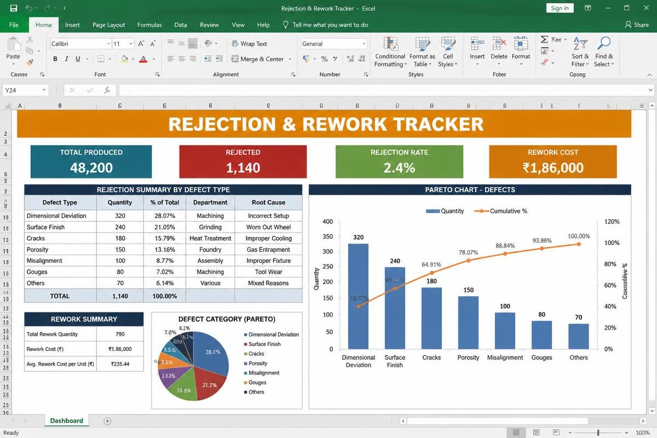Open the font size 11 dropdown
The image size is (657, 438).
pyautogui.click(x=130, y=44)
